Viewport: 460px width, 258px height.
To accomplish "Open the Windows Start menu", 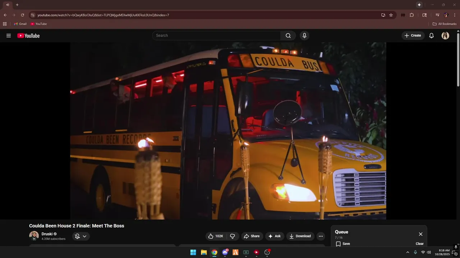I will (193, 252).
